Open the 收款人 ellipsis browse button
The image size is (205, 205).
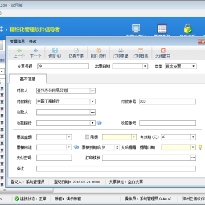[92, 112]
